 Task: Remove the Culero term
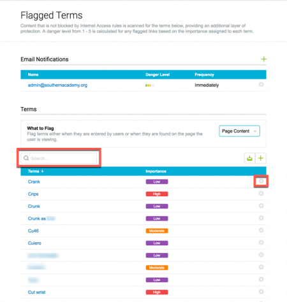click(x=261, y=243)
